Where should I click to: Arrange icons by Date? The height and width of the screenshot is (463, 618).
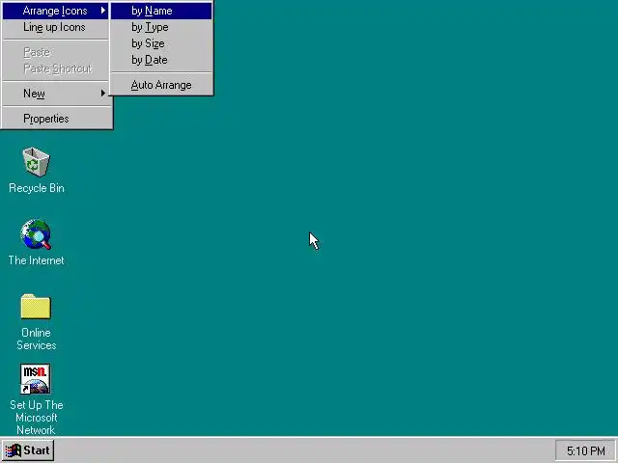click(x=161, y=60)
